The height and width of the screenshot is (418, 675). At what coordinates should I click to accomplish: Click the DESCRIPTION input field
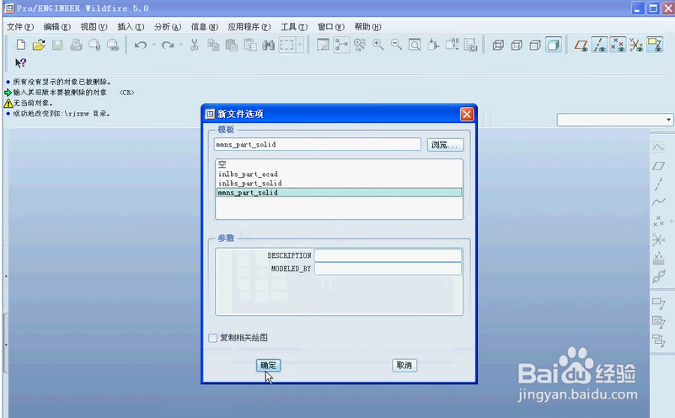point(388,255)
